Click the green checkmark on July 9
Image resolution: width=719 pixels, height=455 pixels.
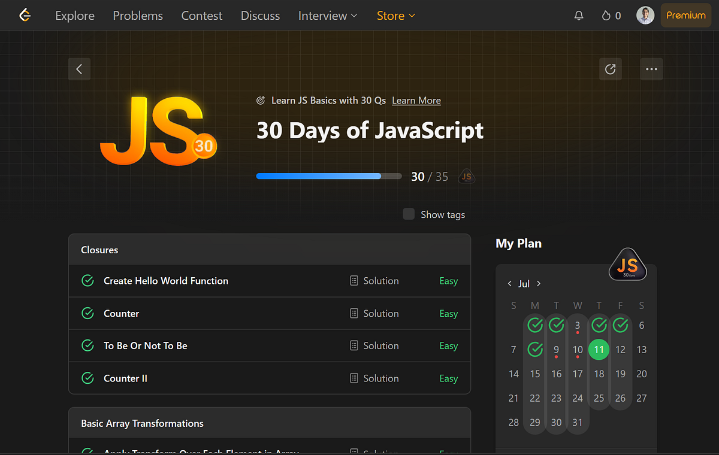pos(535,349)
